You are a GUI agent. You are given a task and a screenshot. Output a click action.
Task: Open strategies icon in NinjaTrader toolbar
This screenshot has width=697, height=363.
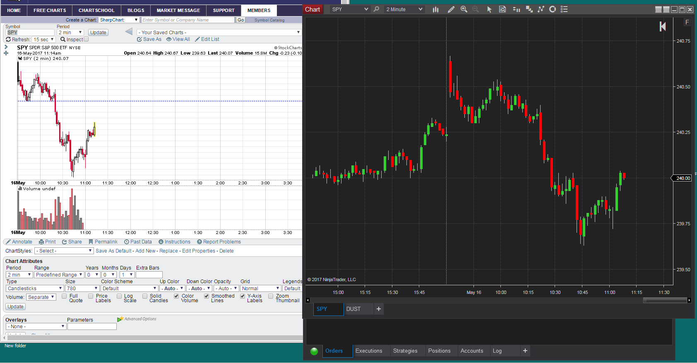pyautogui.click(x=541, y=9)
